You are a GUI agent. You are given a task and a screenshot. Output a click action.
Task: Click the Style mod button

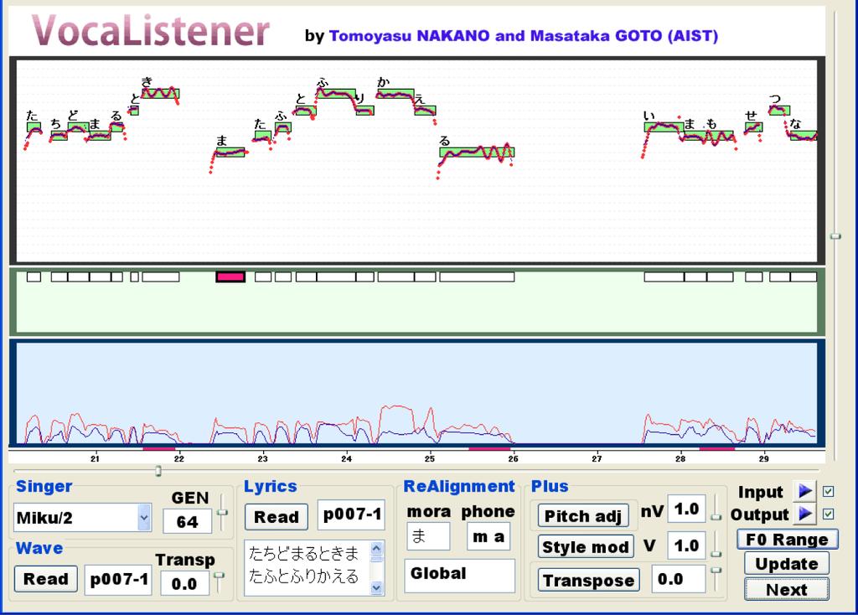[586, 546]
